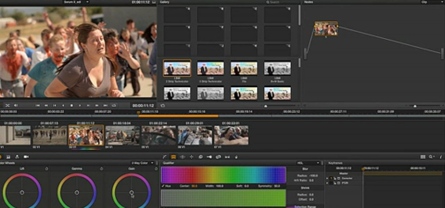Image resolution: width=445 pixels, height=208 pixels.
Task: Click the Shrink Offset value
Action: 311,199
